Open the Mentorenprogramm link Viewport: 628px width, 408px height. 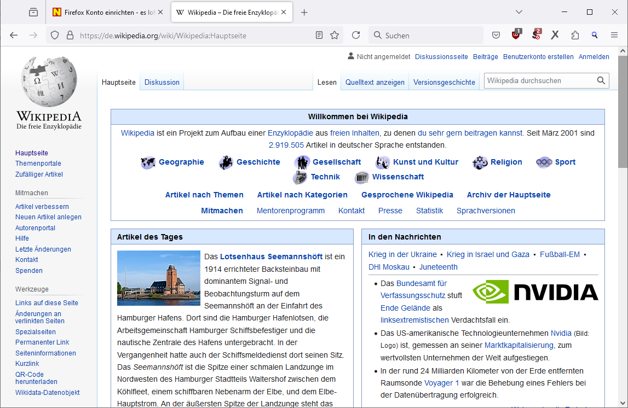(290, 211)
